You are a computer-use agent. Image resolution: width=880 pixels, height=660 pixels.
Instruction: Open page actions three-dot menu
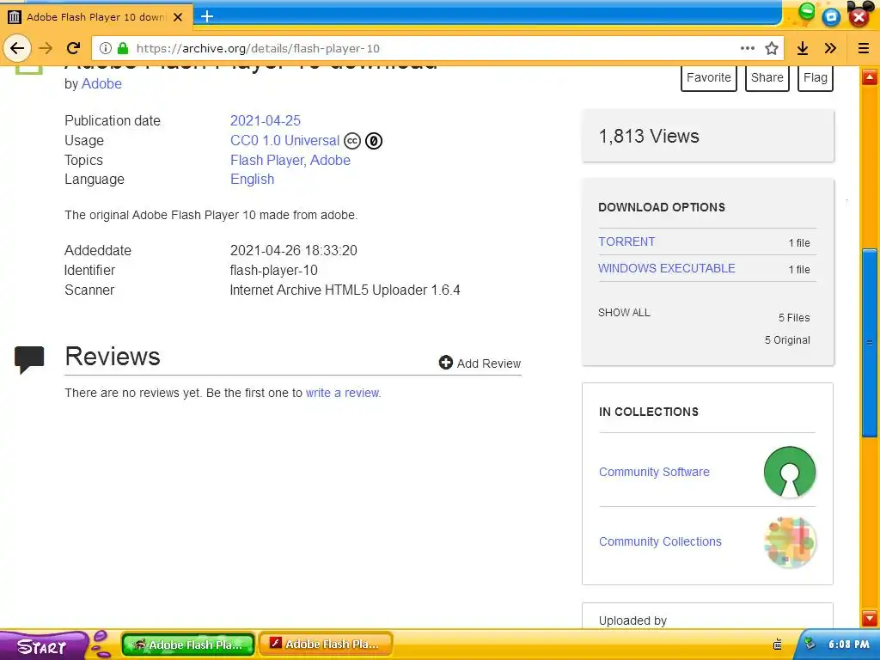pyautogui.click(x=747, y=48)
